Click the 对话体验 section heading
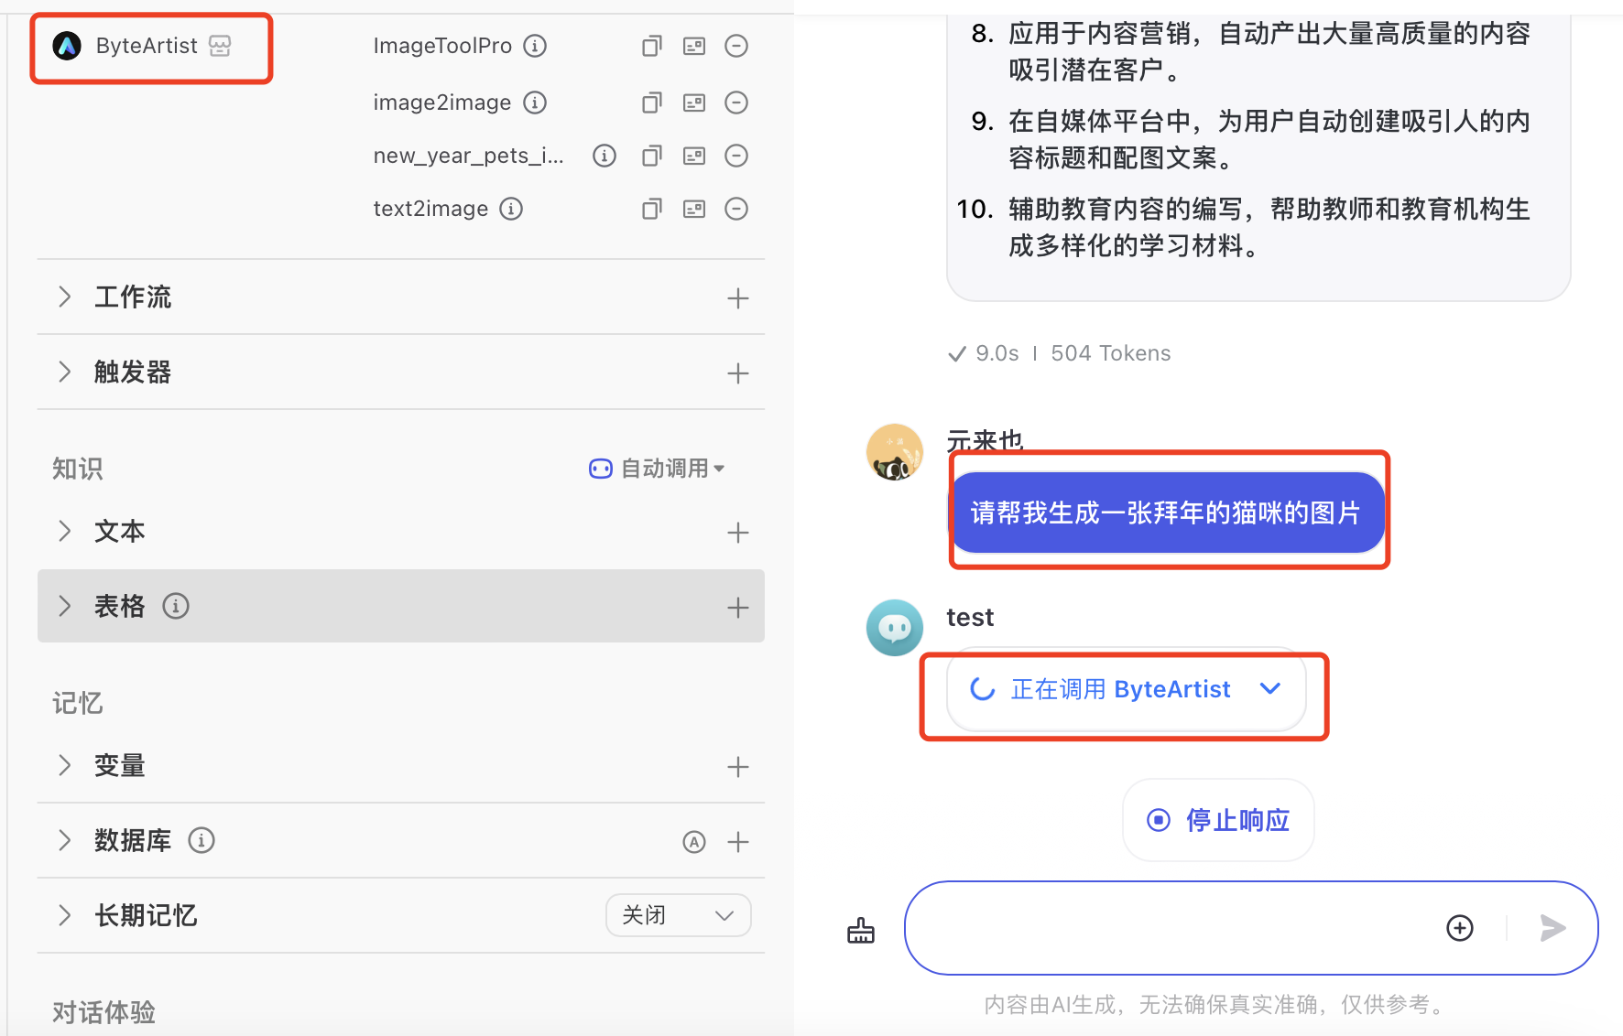The width and height of the screenshot is (1623, 1036). (x=103, y=1012)
